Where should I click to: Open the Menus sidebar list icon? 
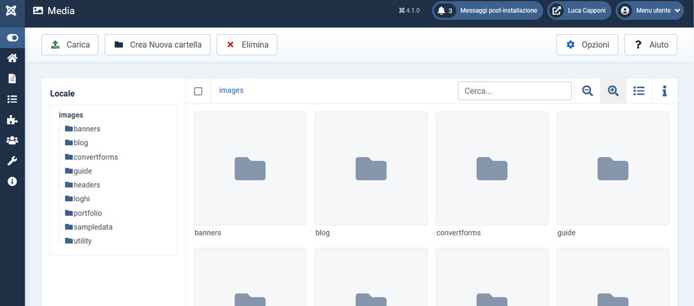(x=13, y=99)
